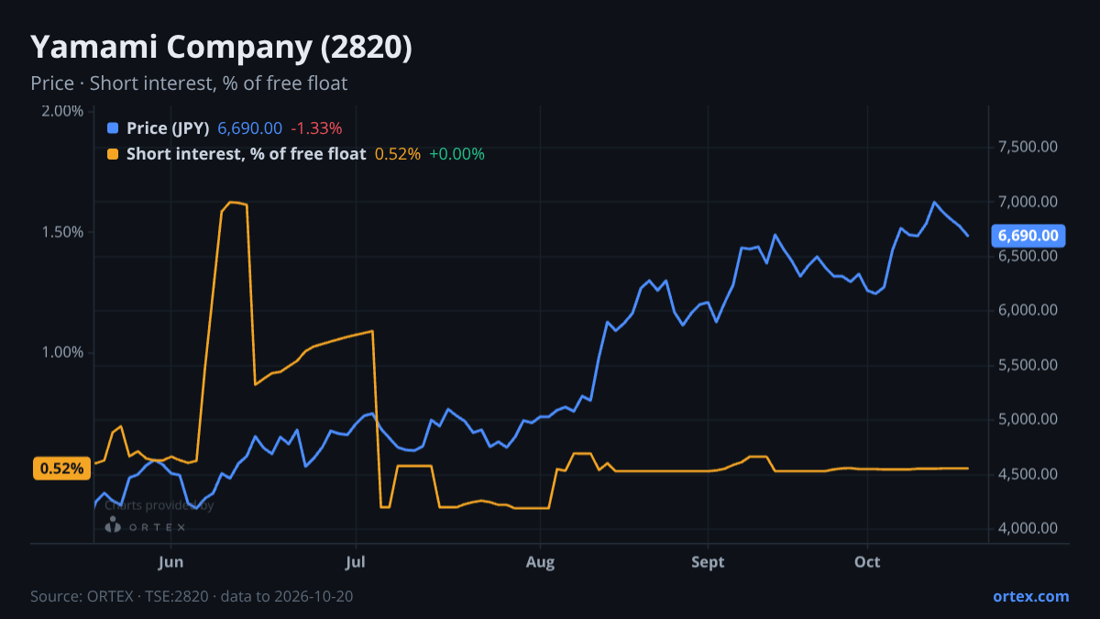Click the orange 0.52% tag on left axis

(60, 469)
